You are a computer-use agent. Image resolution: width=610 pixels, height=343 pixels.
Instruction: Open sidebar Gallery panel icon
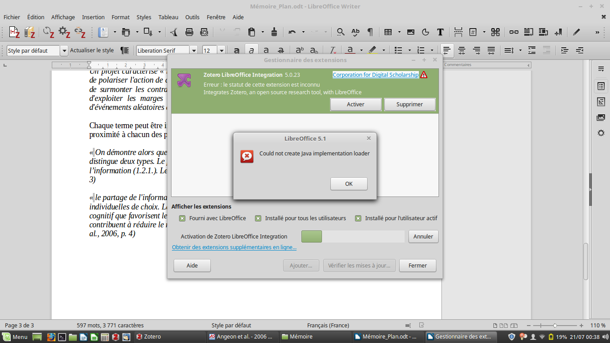click(601, 117)
